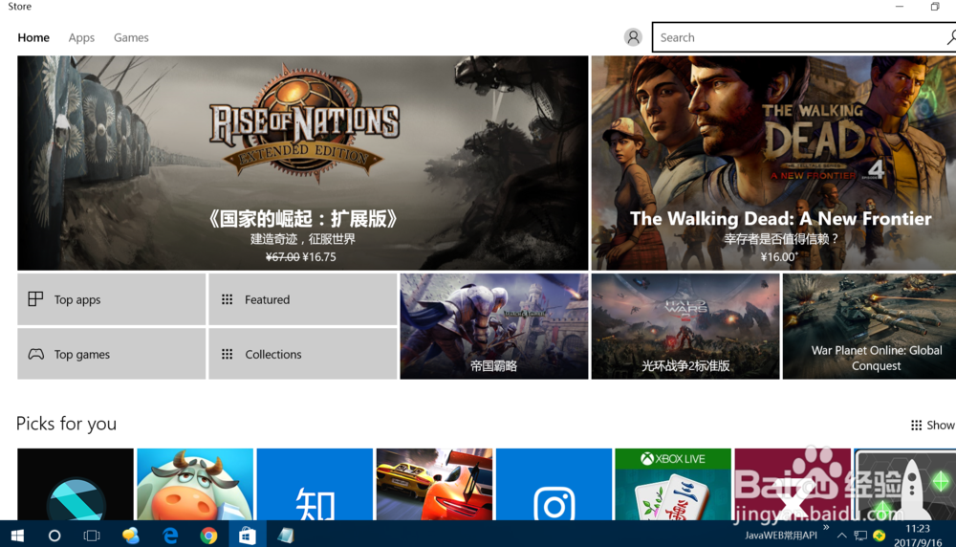956x547 pixels.
Task: Open Rise of Nations Extended Edition banner
Action: click(303, 163)
